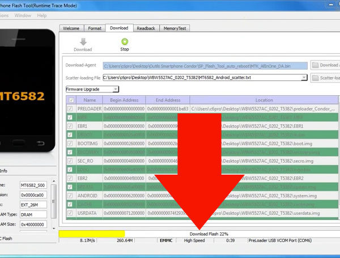
Task: Click the Download Agent folder button
Action: (325, 65)
